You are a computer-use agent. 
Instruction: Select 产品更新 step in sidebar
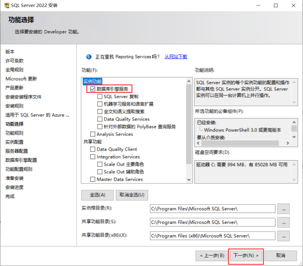[x=14, y=88]
